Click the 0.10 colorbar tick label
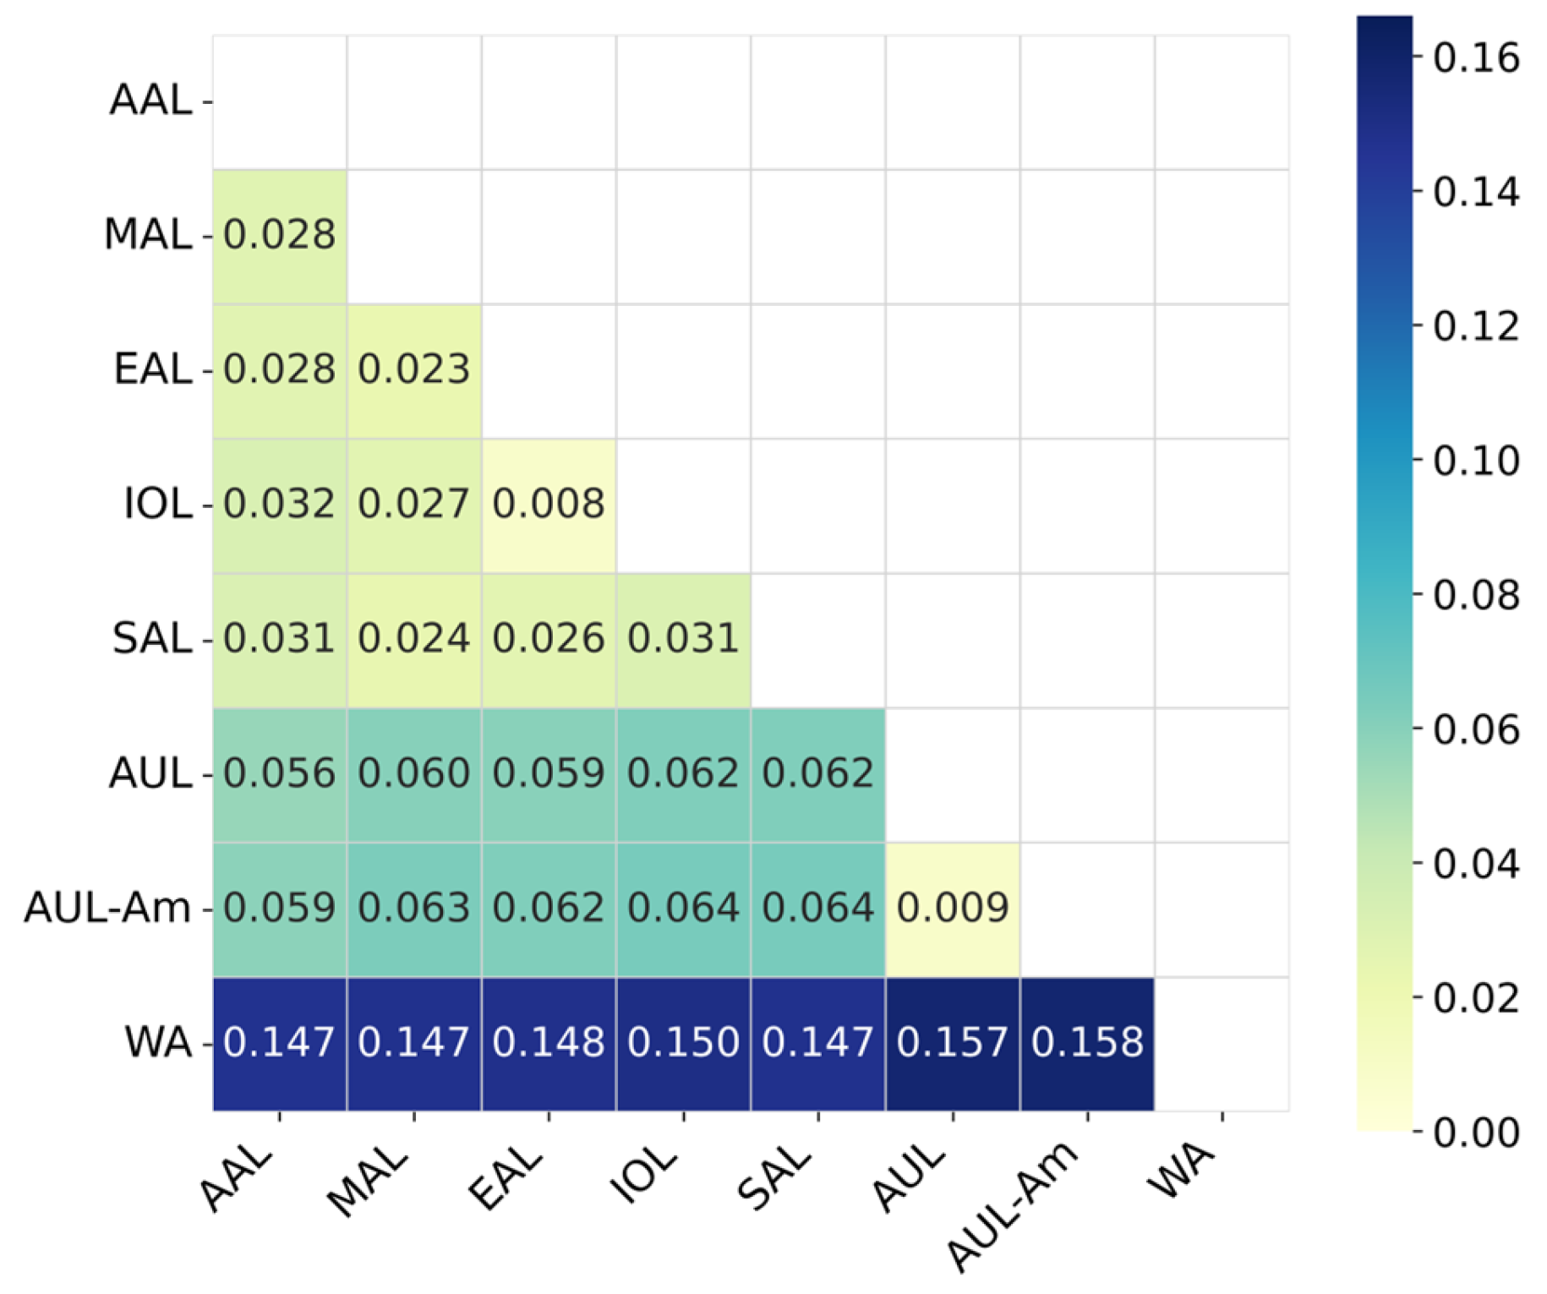This screenshot has width=1547, height=1294. point(1476,461)
